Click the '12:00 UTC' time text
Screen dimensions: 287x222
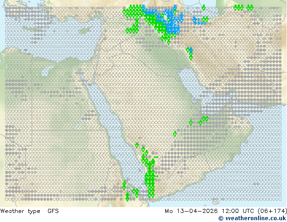coord(238,211)
